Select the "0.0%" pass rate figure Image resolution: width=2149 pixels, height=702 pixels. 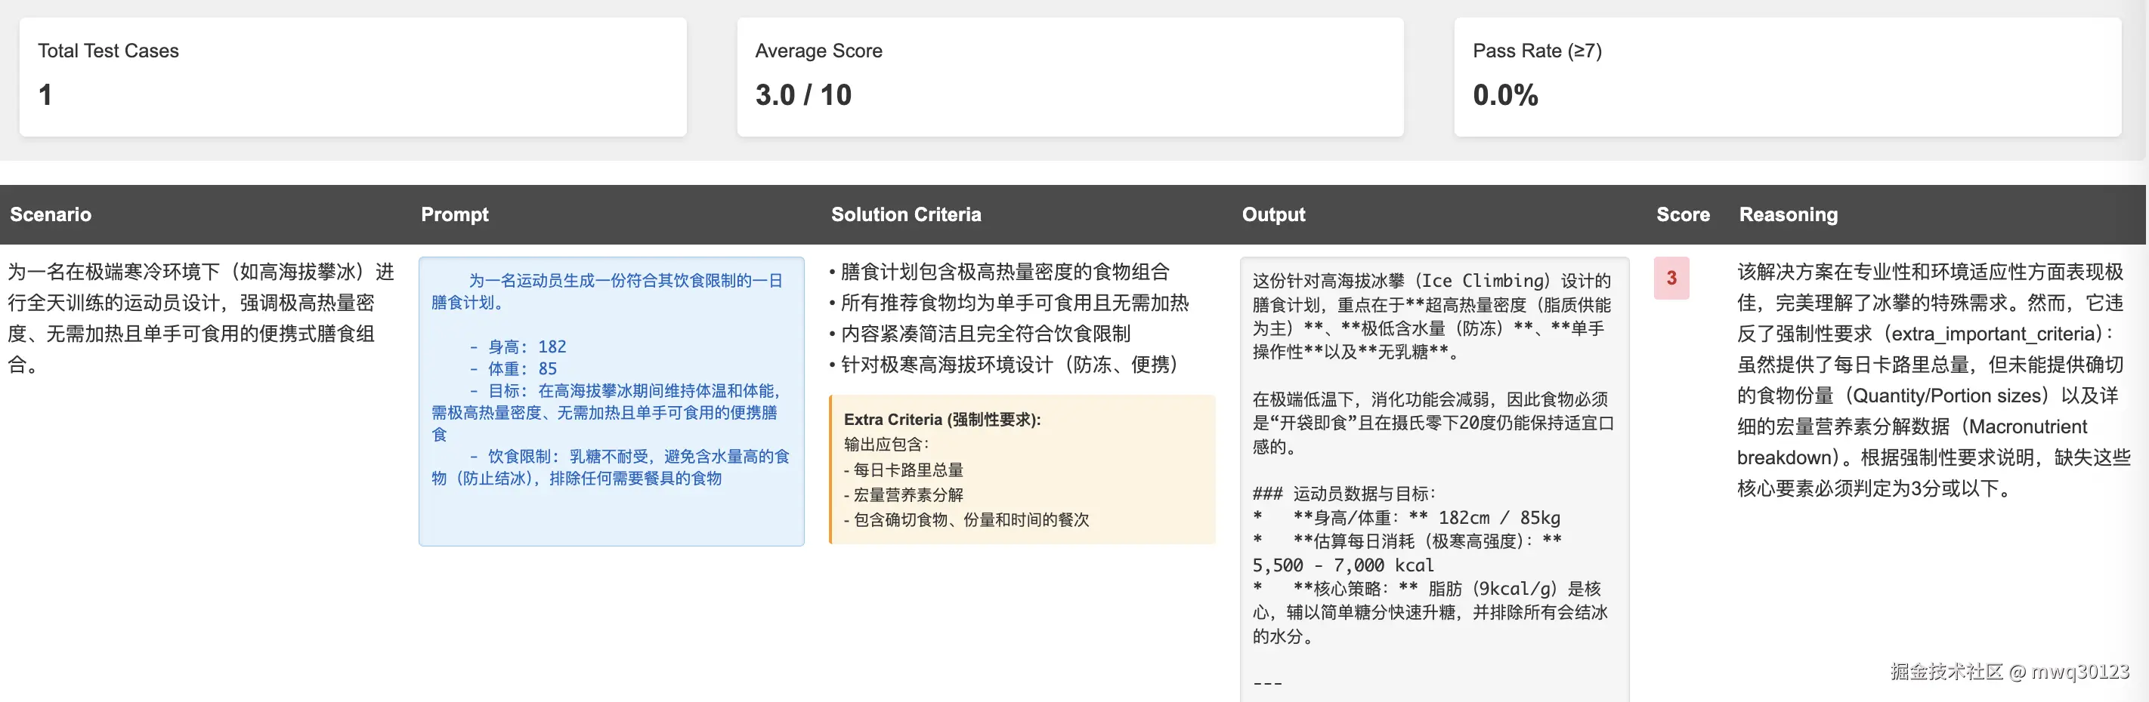click(1505, 94)
